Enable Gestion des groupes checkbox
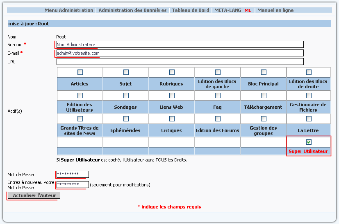This screenshot has width=339, height=224. tap(264, 119)
